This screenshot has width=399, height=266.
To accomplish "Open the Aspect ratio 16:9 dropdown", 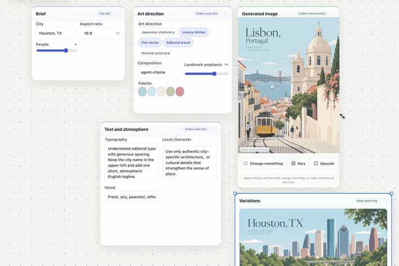I will point(100,33).
